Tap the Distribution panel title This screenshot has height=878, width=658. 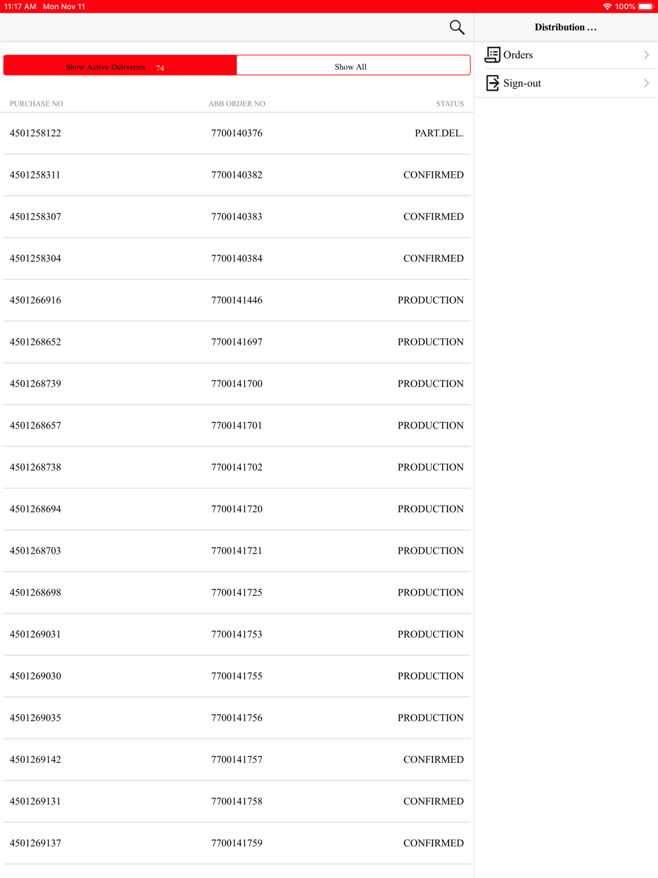(565, 27)
